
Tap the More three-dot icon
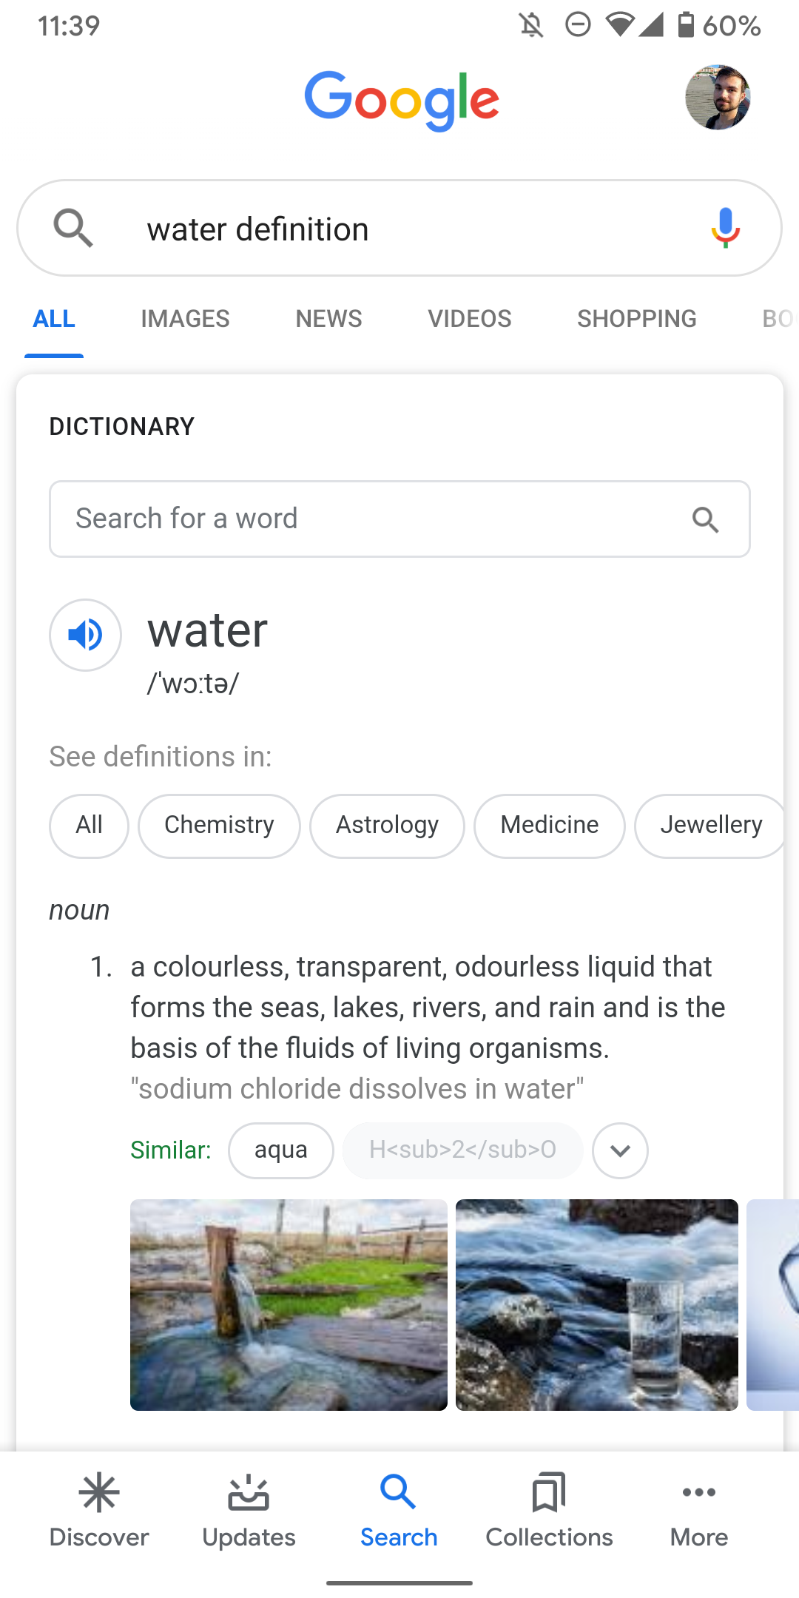tap(698, 1493)
